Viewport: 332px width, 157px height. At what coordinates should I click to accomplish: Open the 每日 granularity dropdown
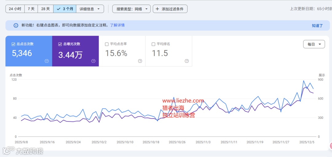coord(314,44)
